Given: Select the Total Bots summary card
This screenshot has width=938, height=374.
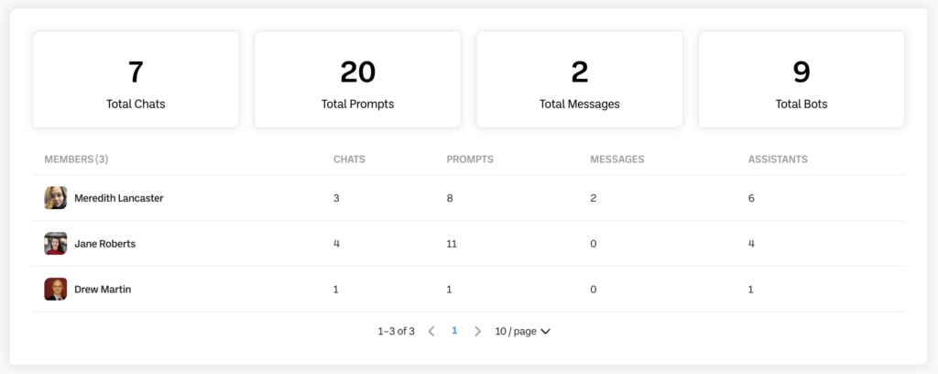Looking at the screenshot, I should click(802, 80).
